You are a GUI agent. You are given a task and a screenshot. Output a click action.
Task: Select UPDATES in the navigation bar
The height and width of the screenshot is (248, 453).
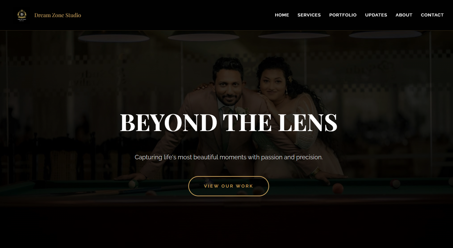pos(376,15)
